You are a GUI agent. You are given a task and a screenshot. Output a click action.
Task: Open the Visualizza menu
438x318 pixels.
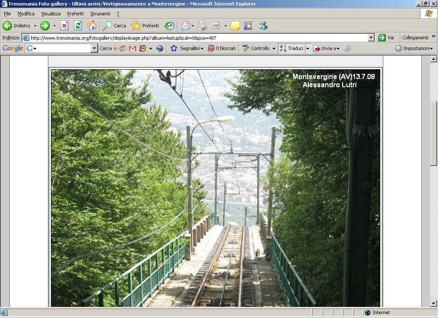[x=50, y=14]
